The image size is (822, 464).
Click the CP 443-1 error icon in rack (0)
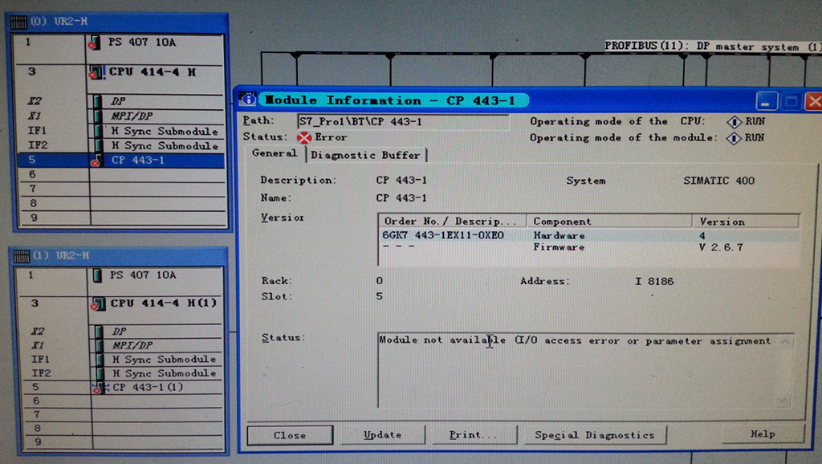96,161
